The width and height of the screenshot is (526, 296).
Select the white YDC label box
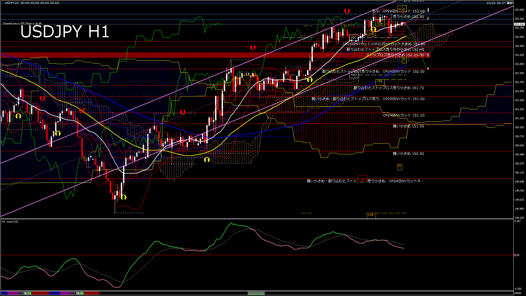tap(354, 38)
